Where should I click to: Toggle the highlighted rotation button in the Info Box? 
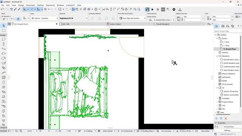point(18,19)
